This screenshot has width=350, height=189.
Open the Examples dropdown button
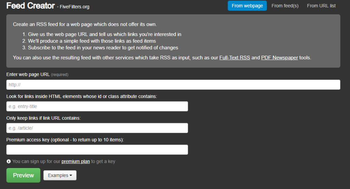click(x=60, y=175)
